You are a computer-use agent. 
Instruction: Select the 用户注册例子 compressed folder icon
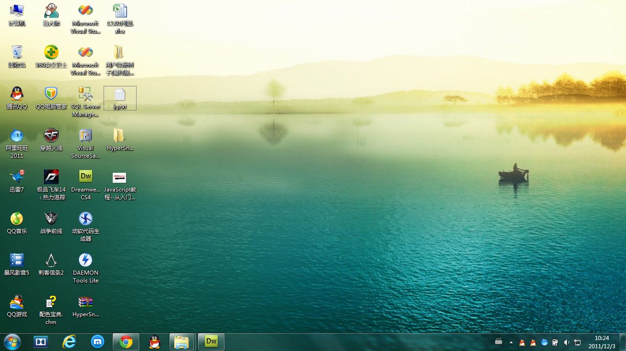pyautogui.click(x=120, y=60)
